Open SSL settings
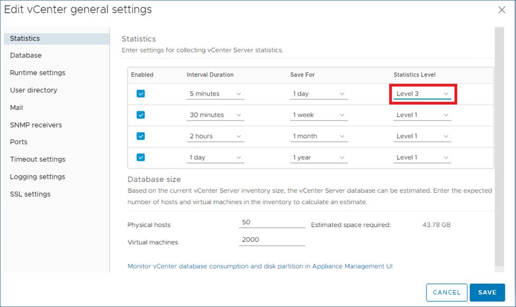Viewport: 516px width, 307px height. click(x=30, y=194)
